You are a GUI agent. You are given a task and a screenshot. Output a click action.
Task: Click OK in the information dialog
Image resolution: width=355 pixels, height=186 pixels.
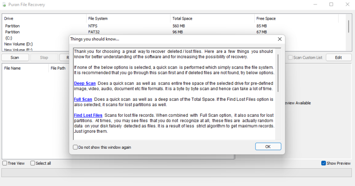click(268, 146)
